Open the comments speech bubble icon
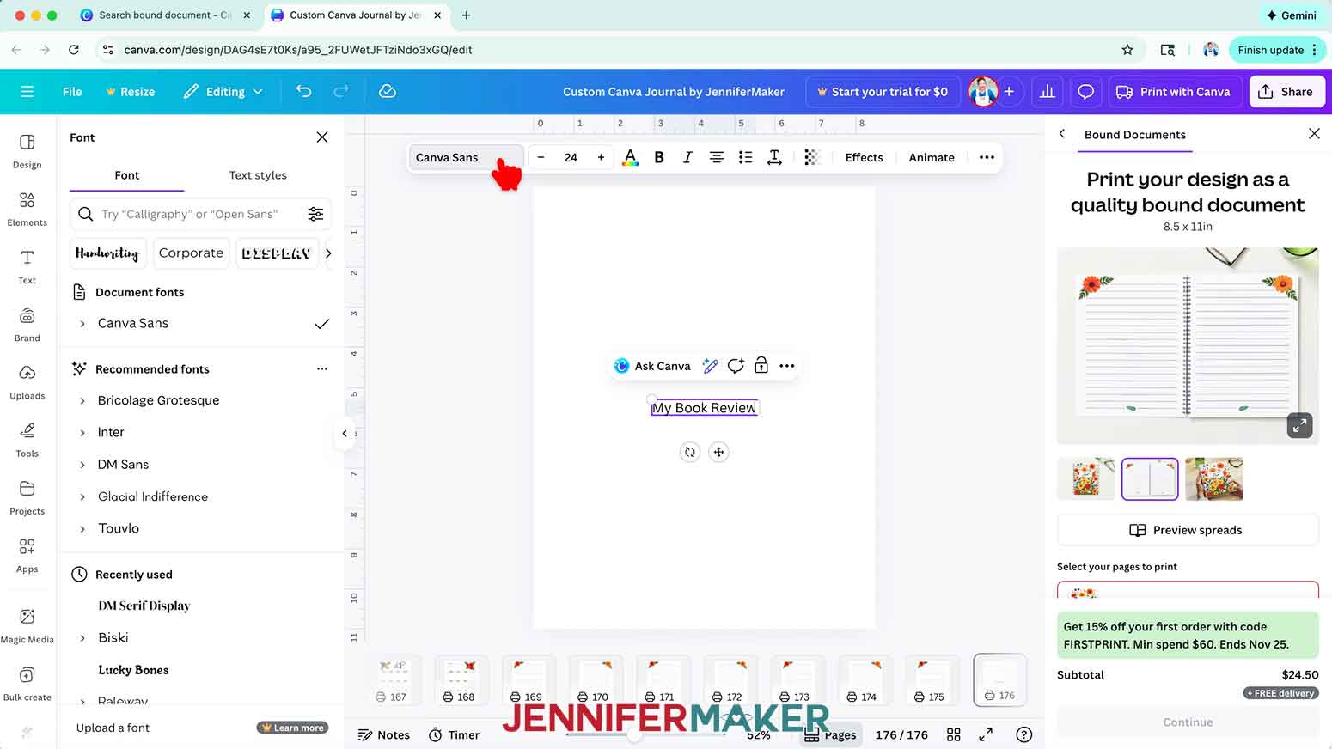The height and width of the screenshot is (749, 1332). pyautogui.click(x=1085, y=91)
